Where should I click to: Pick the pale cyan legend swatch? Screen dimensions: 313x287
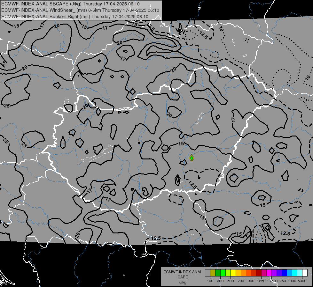click(300, 273)
